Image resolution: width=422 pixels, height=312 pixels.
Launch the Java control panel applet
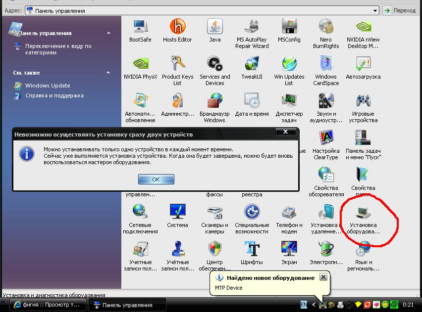pyautogui.click(x=215, y=31)
